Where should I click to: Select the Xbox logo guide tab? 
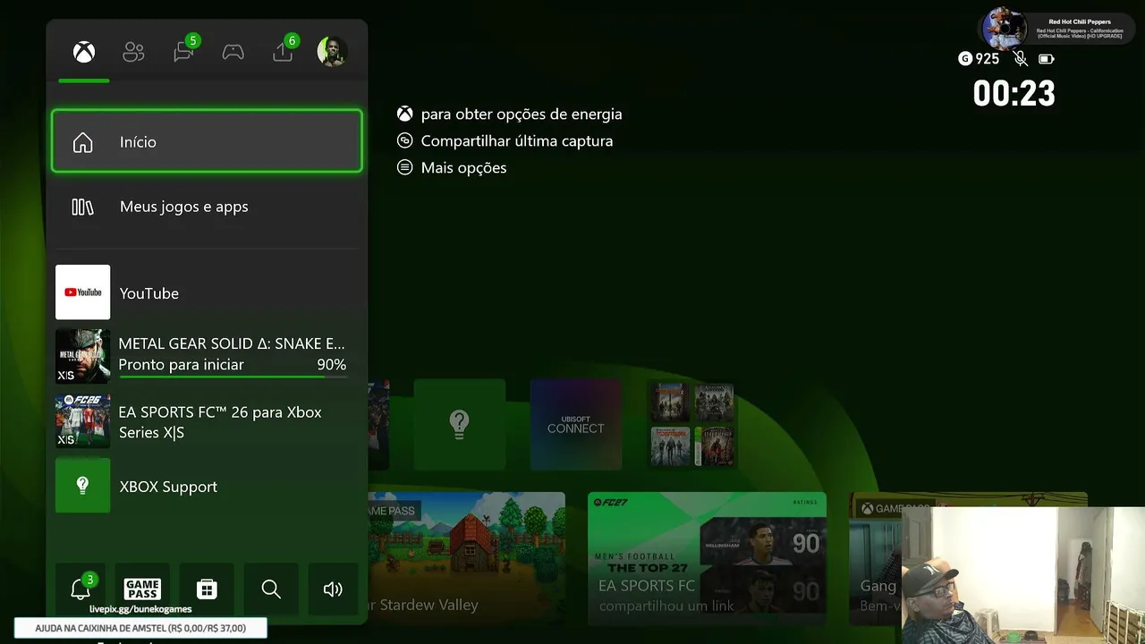click(x=84, y=52)
